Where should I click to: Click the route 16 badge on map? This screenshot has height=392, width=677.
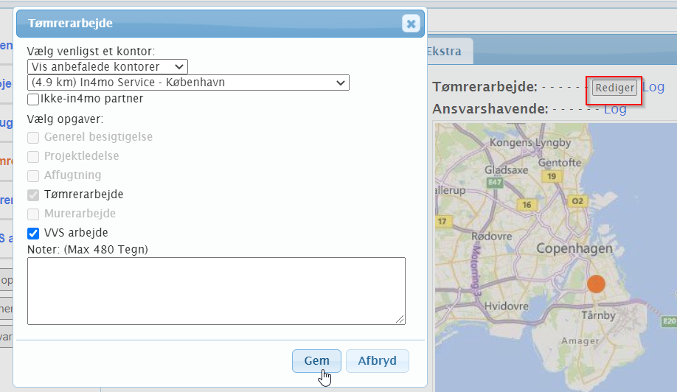tap(524, 205)
